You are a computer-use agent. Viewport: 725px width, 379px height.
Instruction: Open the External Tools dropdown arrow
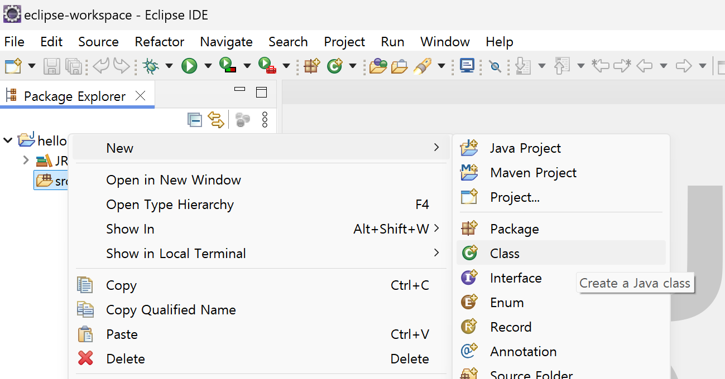286,66
